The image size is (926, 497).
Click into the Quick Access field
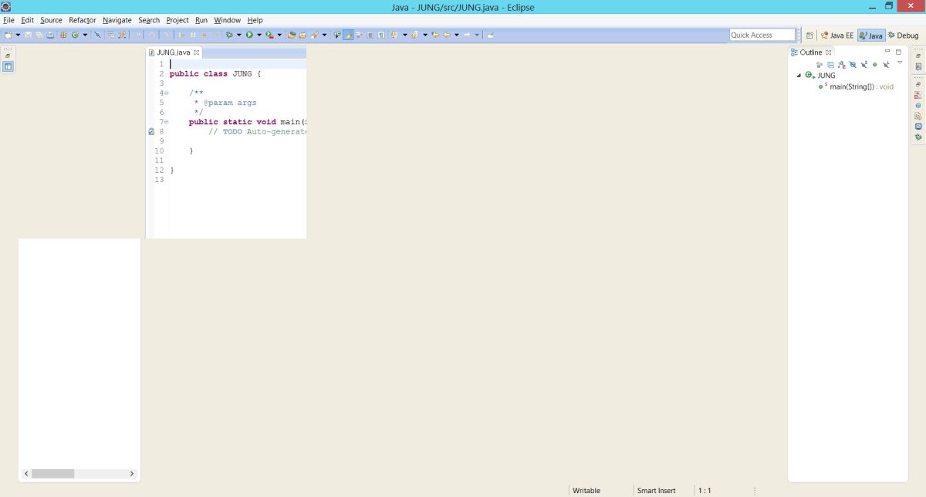[762, 35]
